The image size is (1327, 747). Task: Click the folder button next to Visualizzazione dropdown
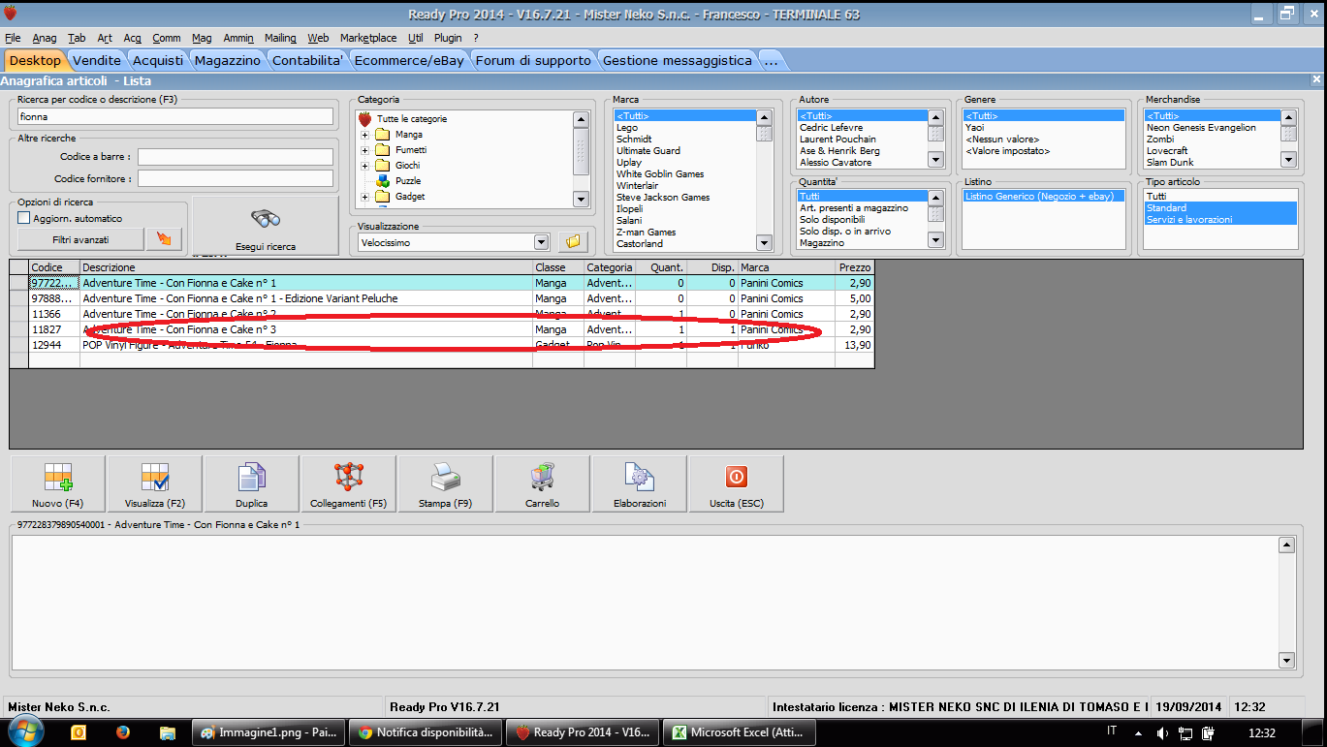click(x=573, y=242)
